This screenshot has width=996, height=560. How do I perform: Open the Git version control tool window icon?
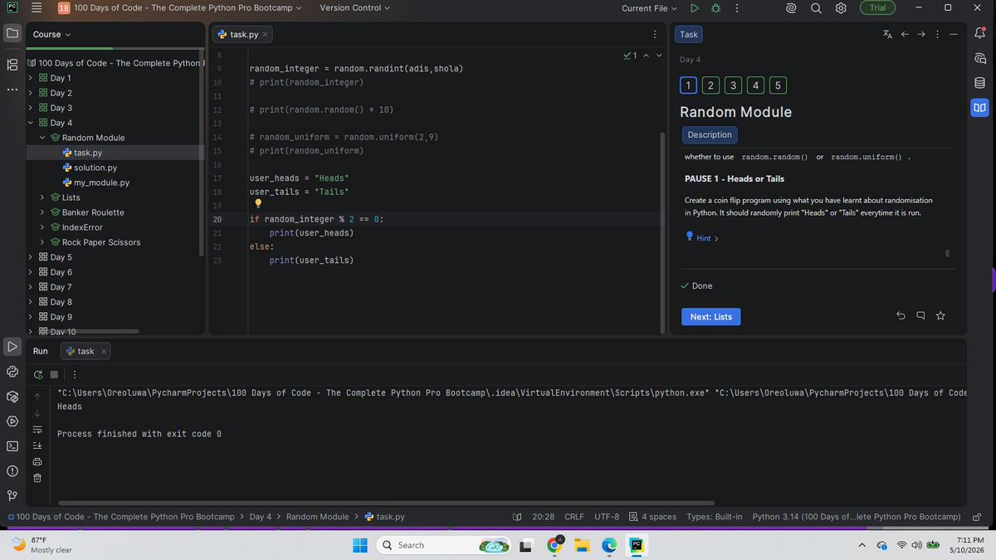click(x=12, y=495)
